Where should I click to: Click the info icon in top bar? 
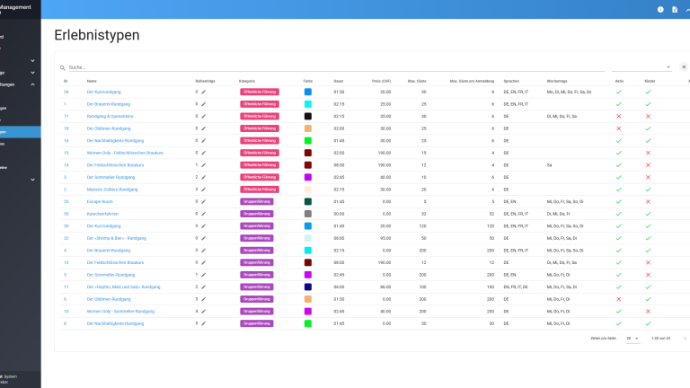coord(660,9)
